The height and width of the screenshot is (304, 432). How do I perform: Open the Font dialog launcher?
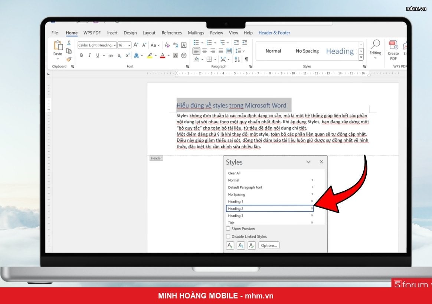pos(187,66)
